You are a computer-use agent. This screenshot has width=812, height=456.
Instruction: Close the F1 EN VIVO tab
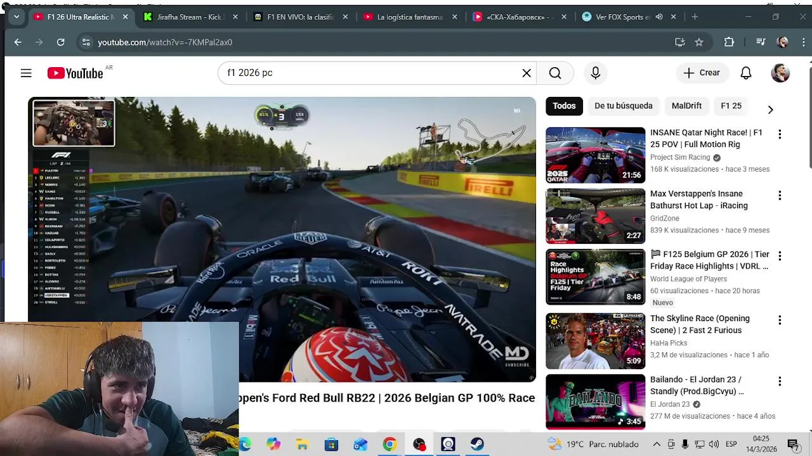pos(345,16)
